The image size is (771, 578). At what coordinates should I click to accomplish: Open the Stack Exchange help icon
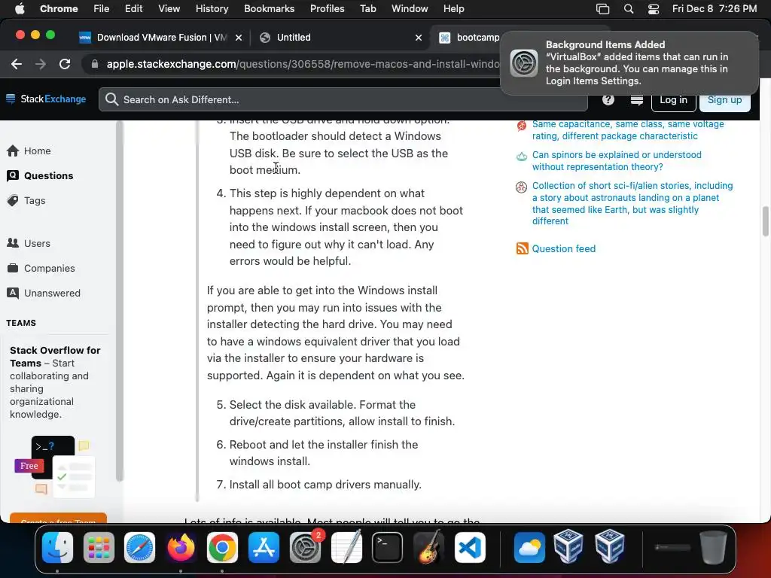pyautogui.click(x=608, y=100)
